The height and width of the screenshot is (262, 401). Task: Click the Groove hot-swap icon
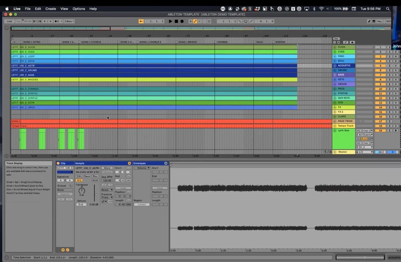pos(71,186)
